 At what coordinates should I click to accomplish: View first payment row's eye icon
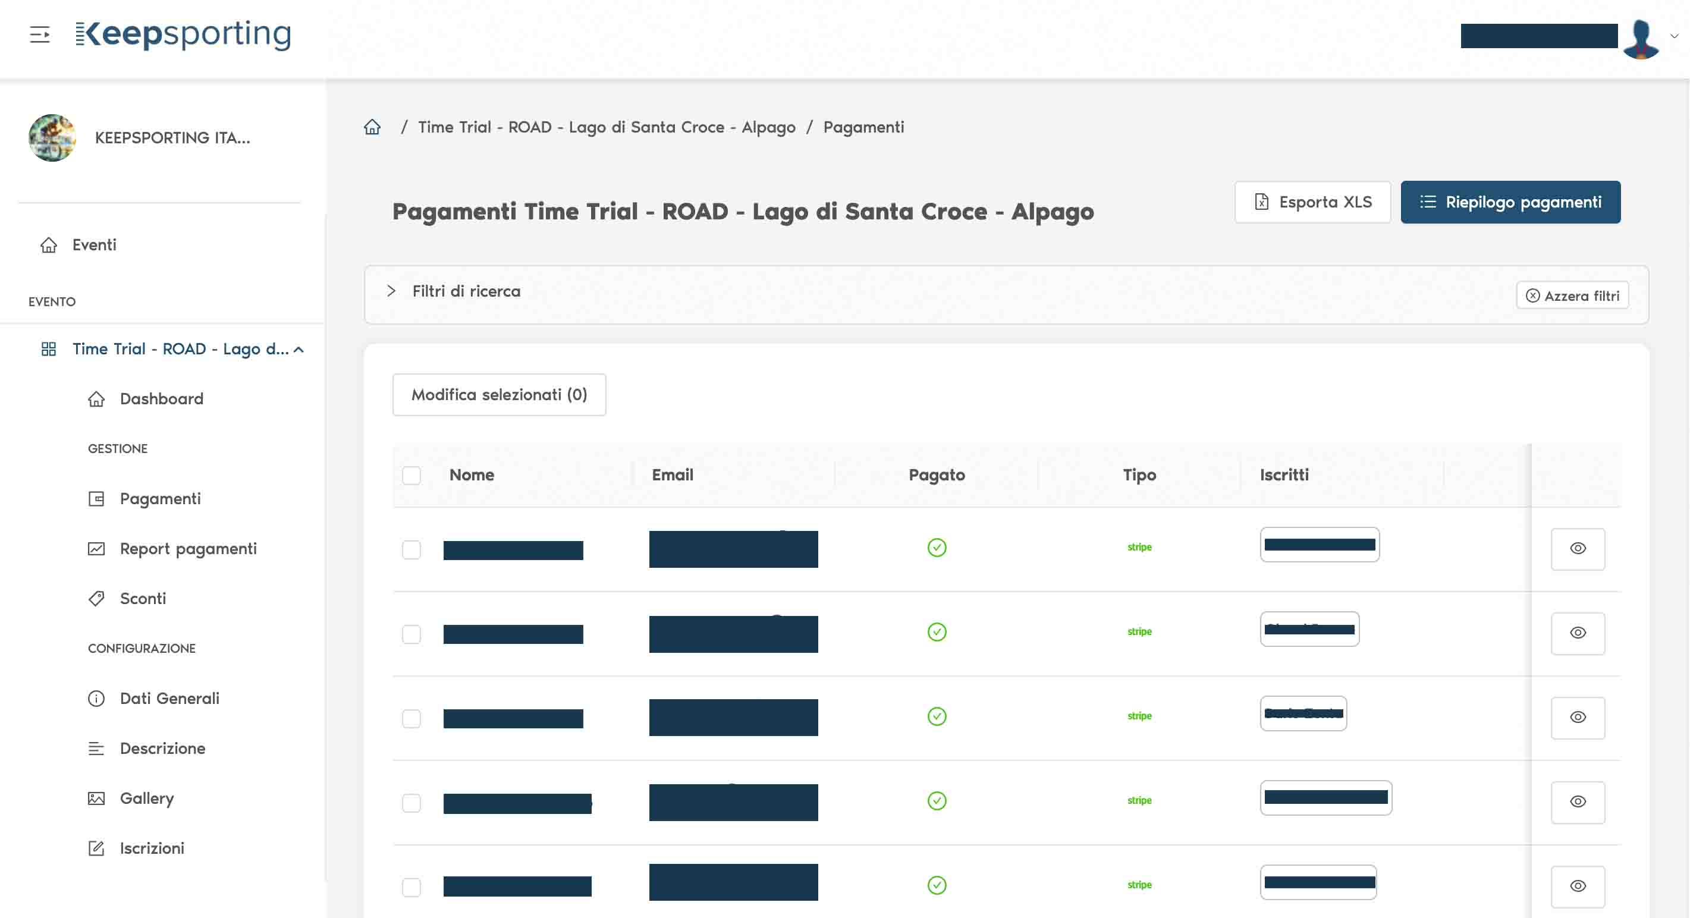click(x=1577, y=549)
